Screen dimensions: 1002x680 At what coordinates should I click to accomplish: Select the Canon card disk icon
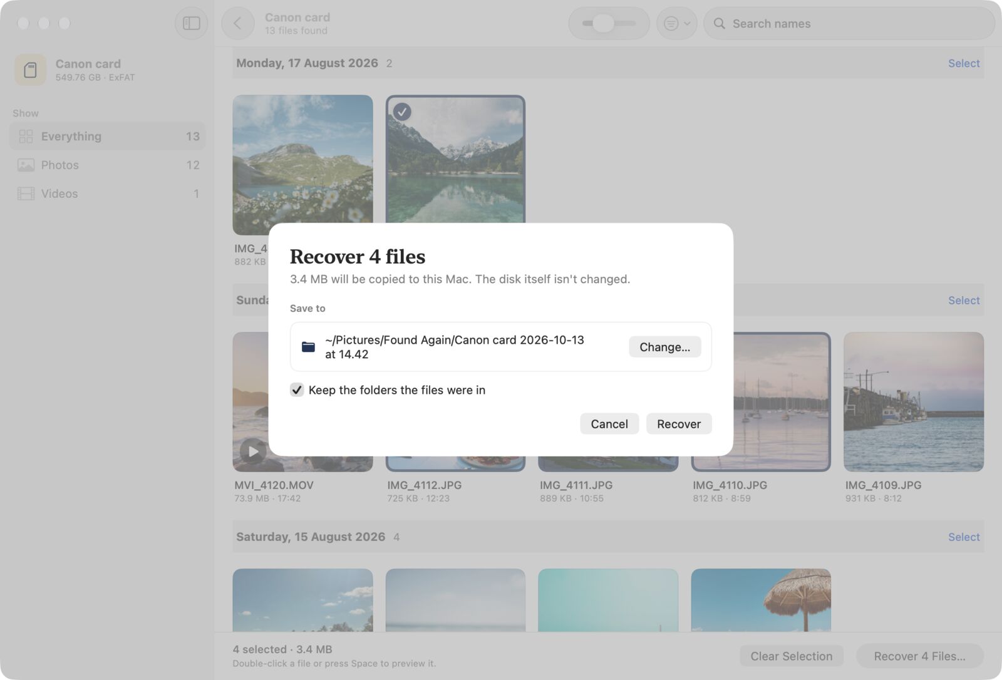point(30,70)
